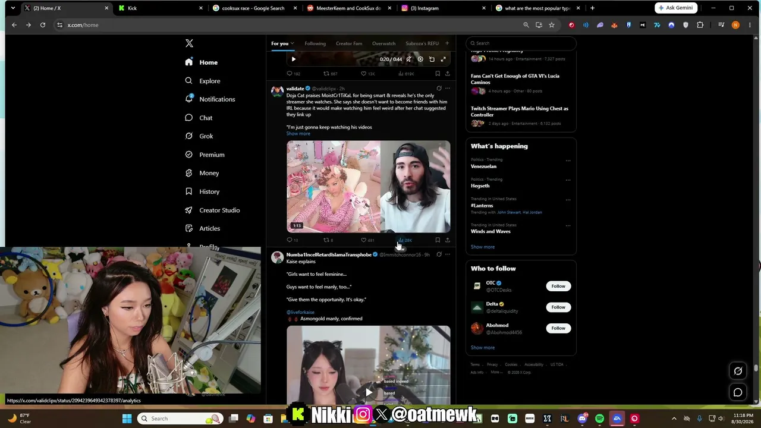Enter fullscreen on the top video player
This screenshot has height=428, width=761.
[443, 59]
